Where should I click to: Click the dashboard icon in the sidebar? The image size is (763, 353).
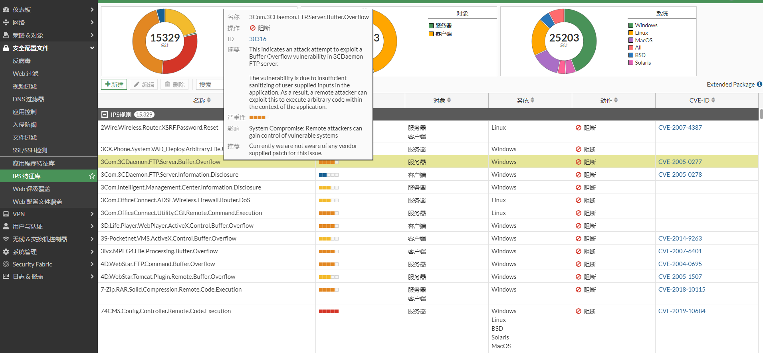pyautogui.click(x=6, y=10)
